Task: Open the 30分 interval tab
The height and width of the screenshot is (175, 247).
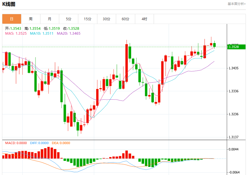Action: click(107, 19)
